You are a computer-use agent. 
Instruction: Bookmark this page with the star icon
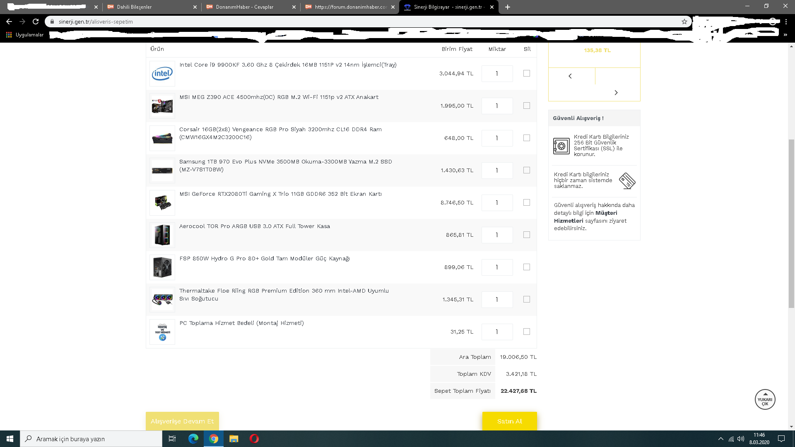tap(684, 22)
